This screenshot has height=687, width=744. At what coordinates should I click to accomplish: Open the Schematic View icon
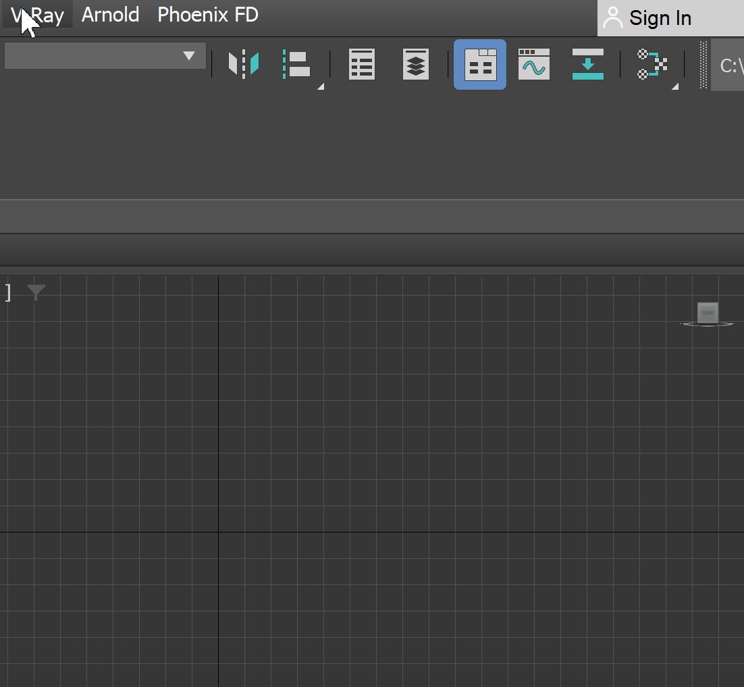click(652, 64)
